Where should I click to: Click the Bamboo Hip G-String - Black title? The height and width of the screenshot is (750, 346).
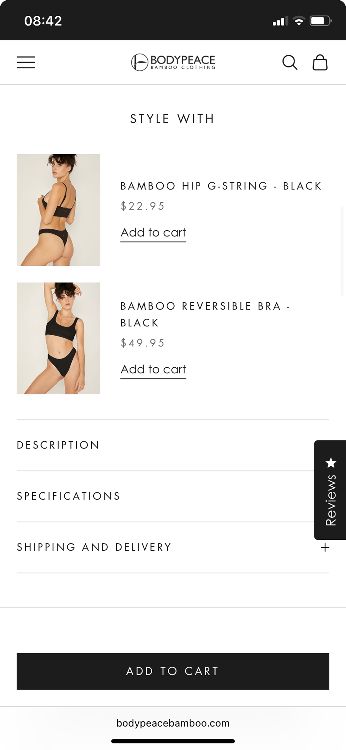pyautogui.click(x=221, y=186)
